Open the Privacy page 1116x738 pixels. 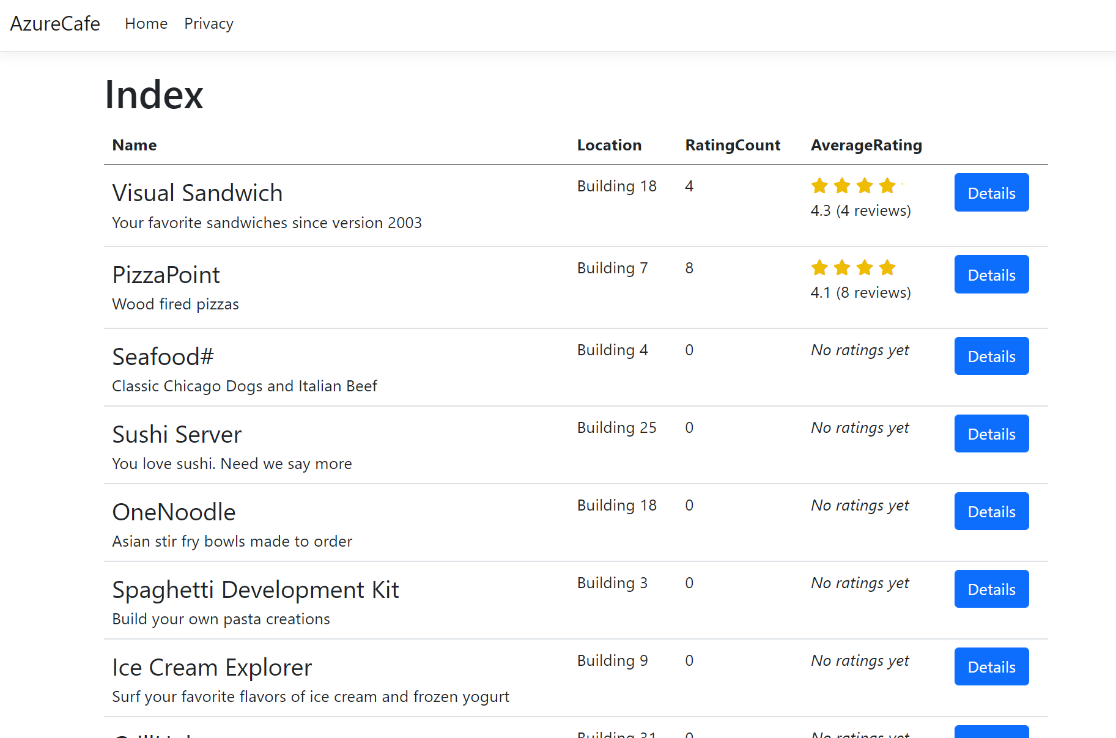[x=209, y=23]
